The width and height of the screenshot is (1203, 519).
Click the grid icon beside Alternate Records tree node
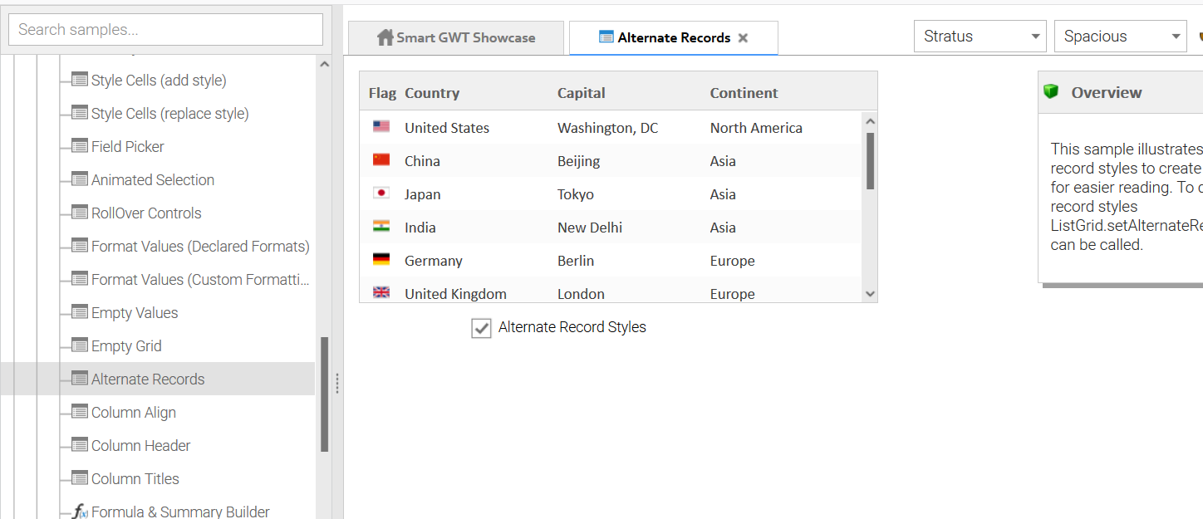click(80, 379)
